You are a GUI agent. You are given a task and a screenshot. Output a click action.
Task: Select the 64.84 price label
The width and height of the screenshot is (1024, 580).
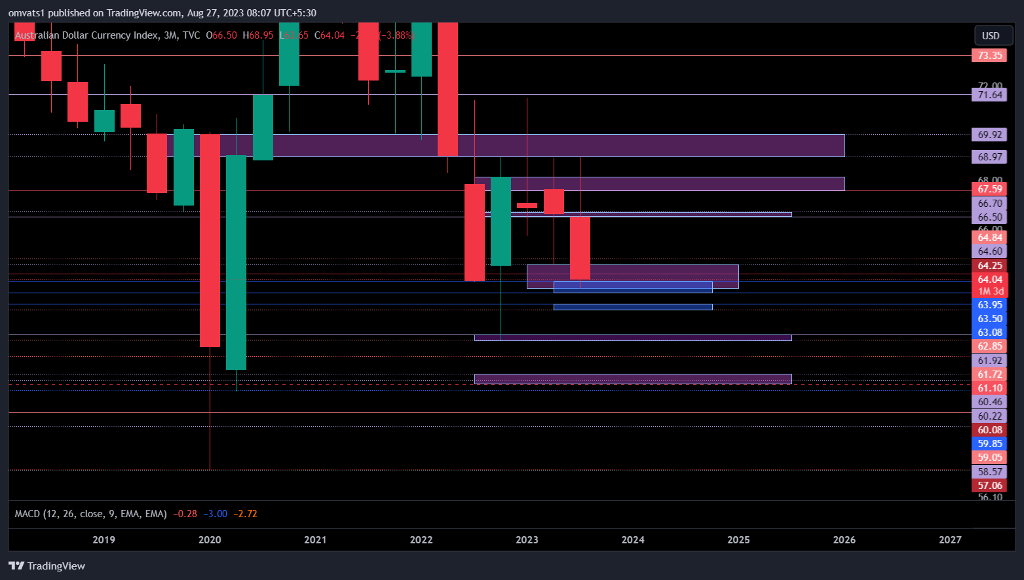pos(989,238)
